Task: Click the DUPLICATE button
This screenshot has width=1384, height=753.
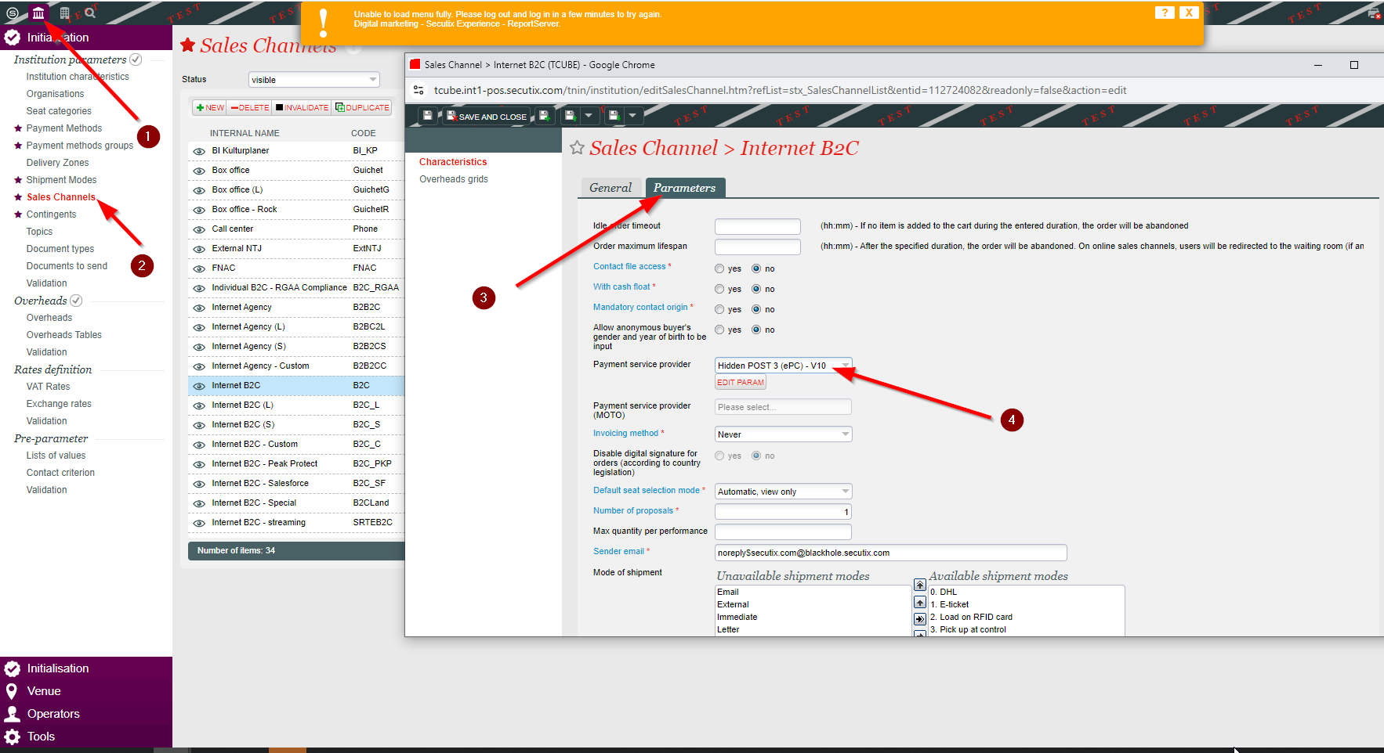Action: [x=361, y=107]
